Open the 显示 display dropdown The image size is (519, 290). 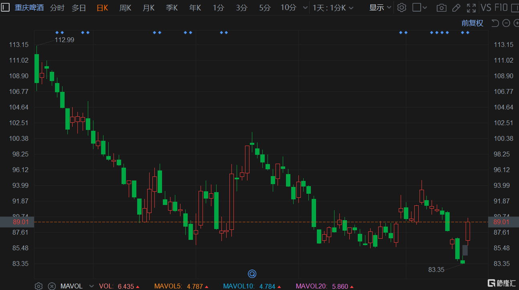[x=380, y=8]
